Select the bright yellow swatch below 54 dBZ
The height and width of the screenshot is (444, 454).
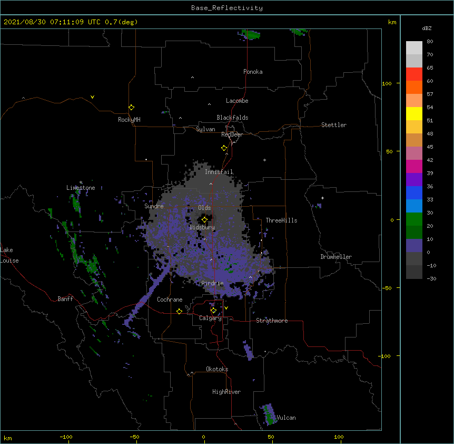coord(414,113)
